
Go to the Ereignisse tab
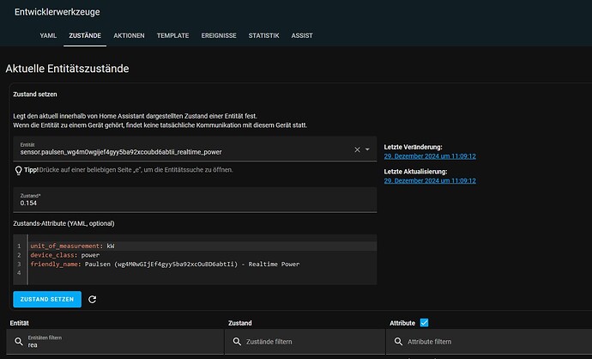(219, 35)
